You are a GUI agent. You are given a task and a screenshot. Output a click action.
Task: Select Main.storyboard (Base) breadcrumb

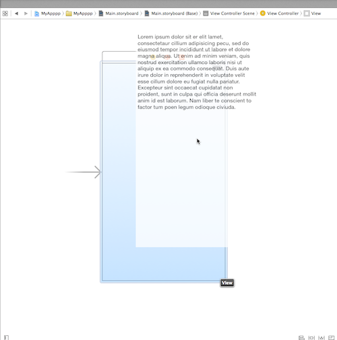tap(171, 13)
